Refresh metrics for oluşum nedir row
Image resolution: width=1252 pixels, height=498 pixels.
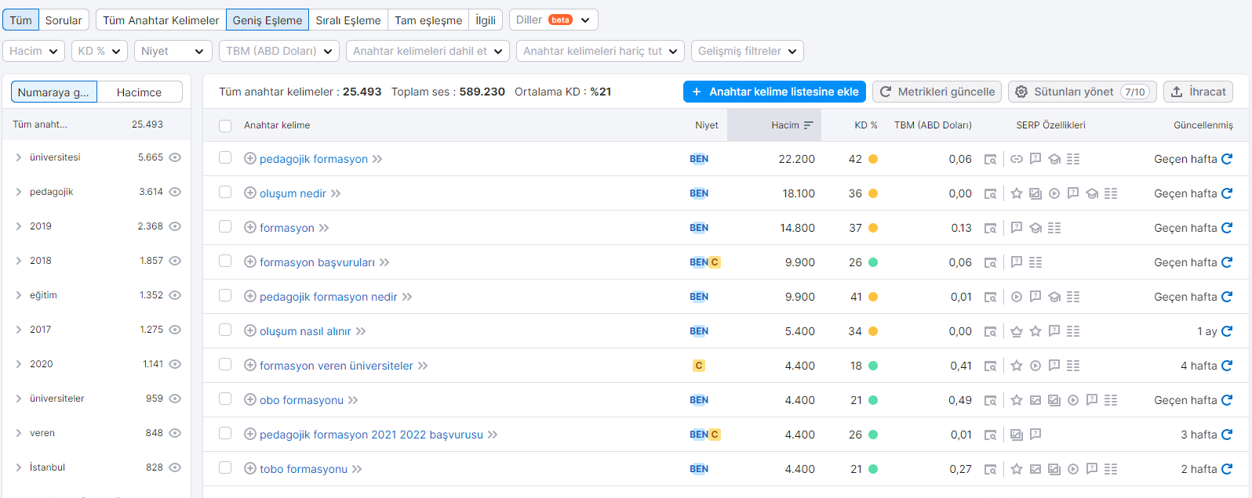(1227, 193)
